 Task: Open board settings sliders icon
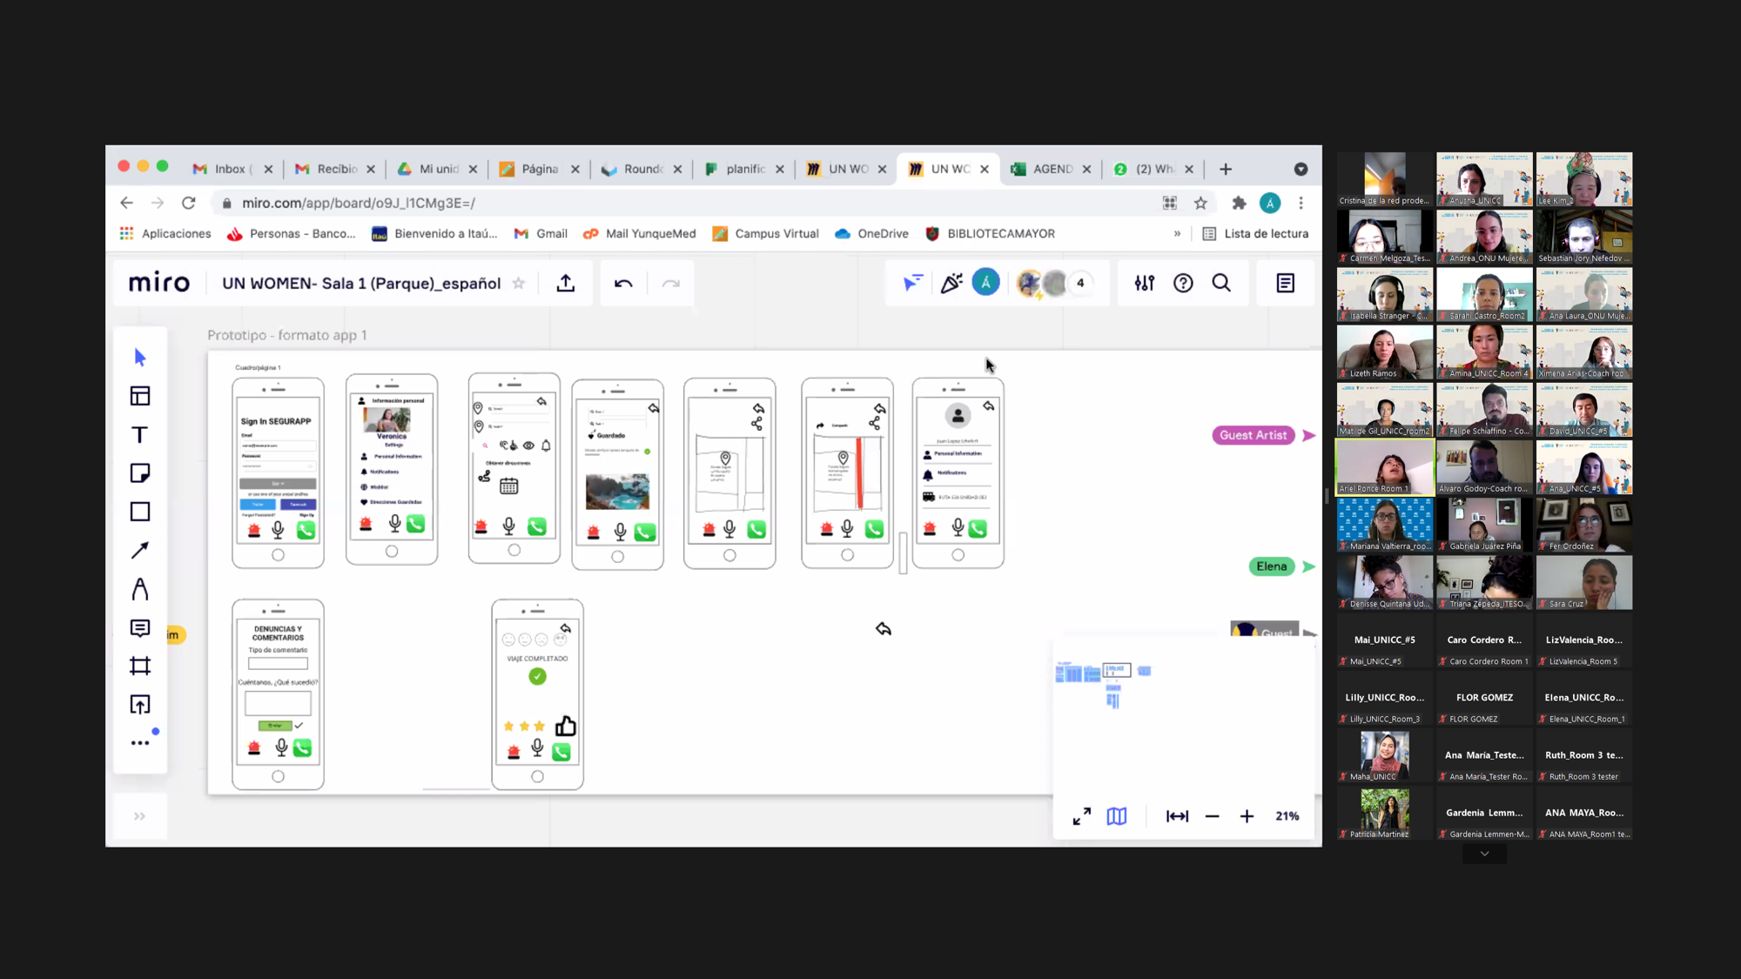pyautogui.click(x=1145, y=283)
